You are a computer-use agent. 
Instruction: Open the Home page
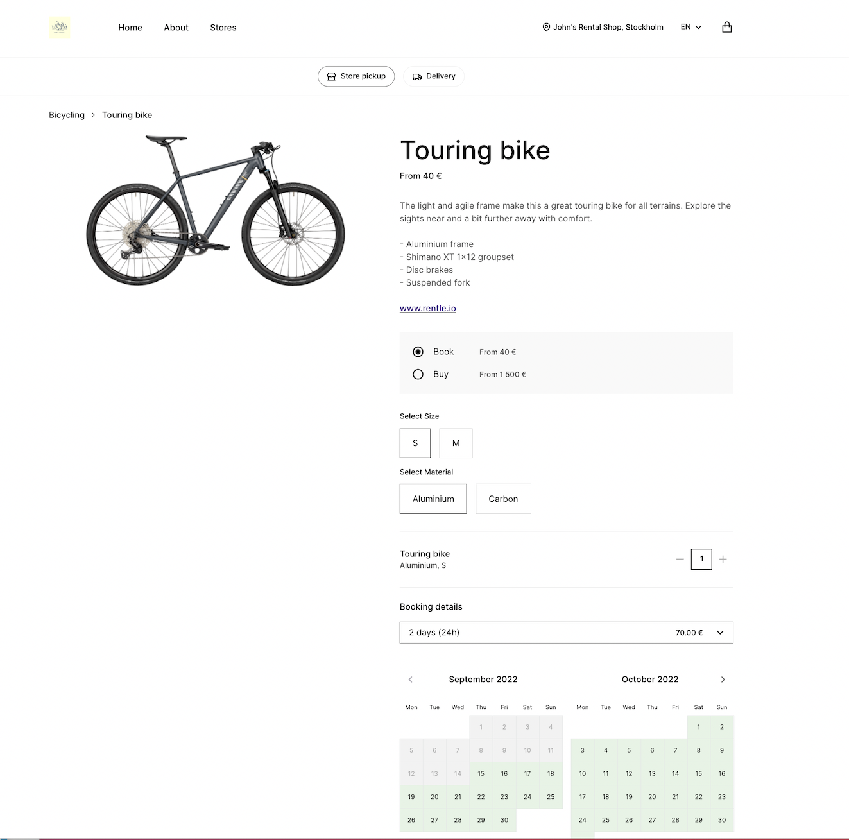click(x=130, y=27)
